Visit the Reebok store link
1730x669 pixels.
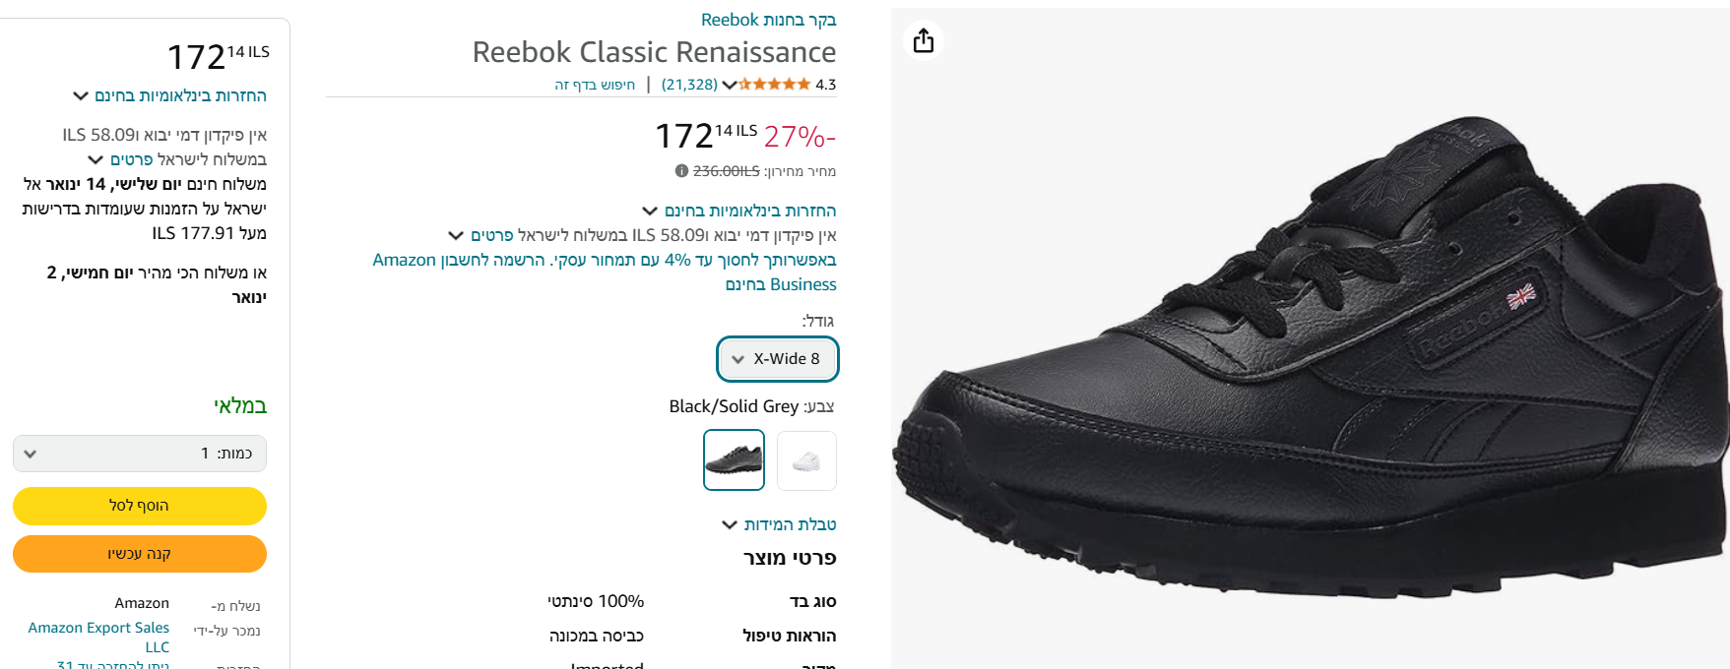[x=768, y=20]
